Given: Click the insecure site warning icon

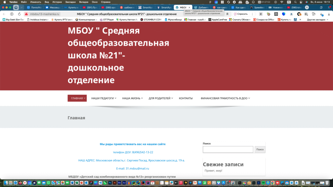Looking at the screenshot, I should (x=26, y=14).
